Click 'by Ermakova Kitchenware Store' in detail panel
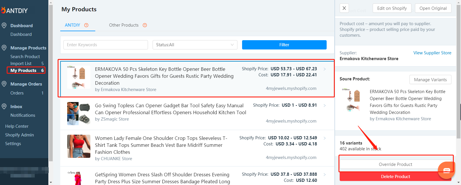461x185 pixels. pyautogui.click(x=400, y=119)
